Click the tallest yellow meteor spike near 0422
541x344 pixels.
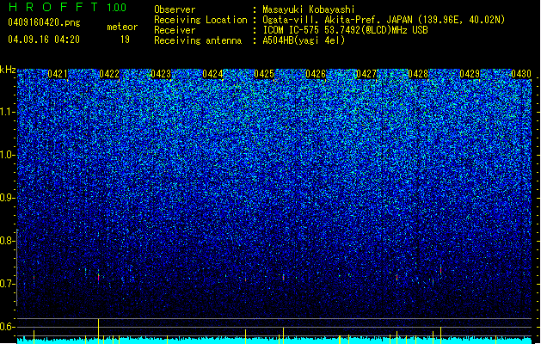coord(98,331)
